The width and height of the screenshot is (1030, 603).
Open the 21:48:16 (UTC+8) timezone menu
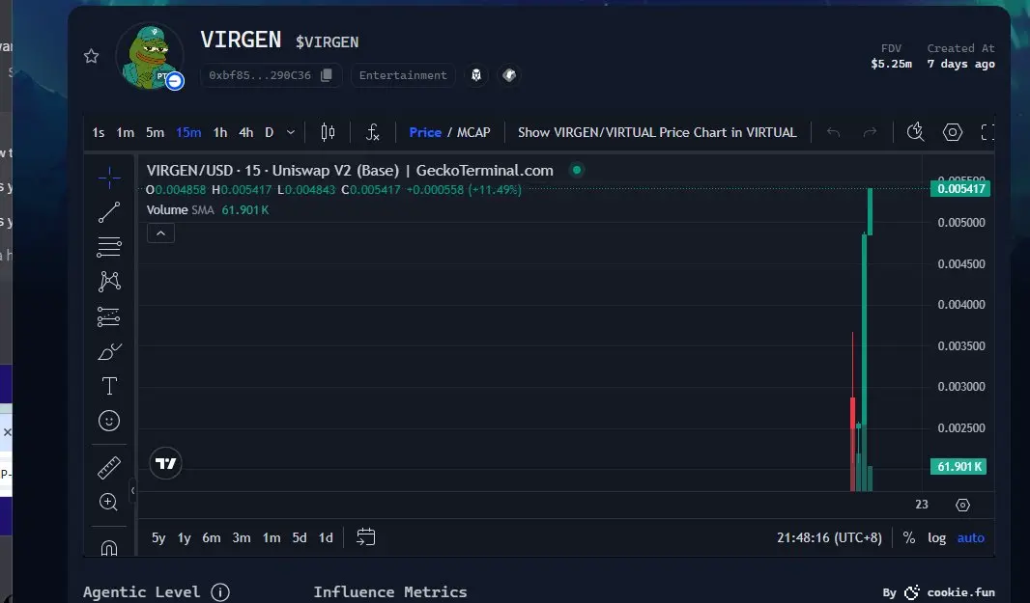point(829,538)
